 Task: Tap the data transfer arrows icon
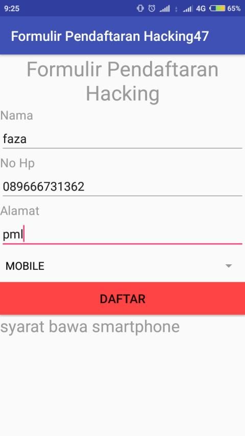176,9
